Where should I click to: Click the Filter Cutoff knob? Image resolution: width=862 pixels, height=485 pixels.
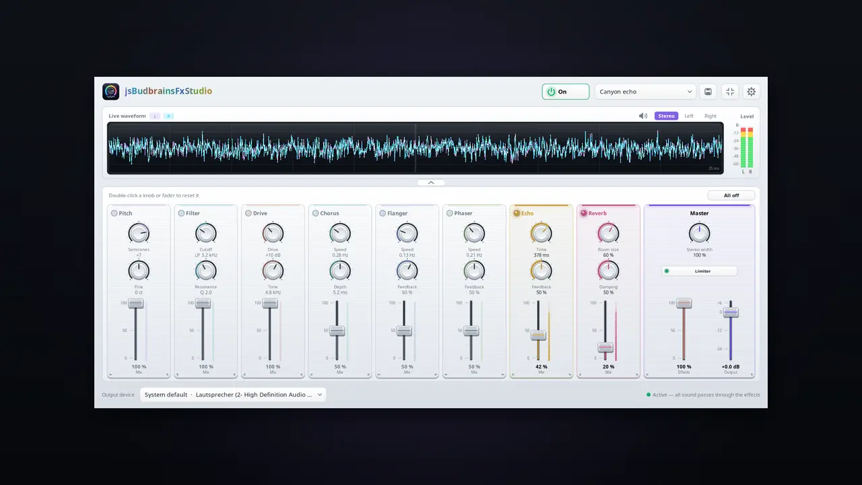[205, 234]
